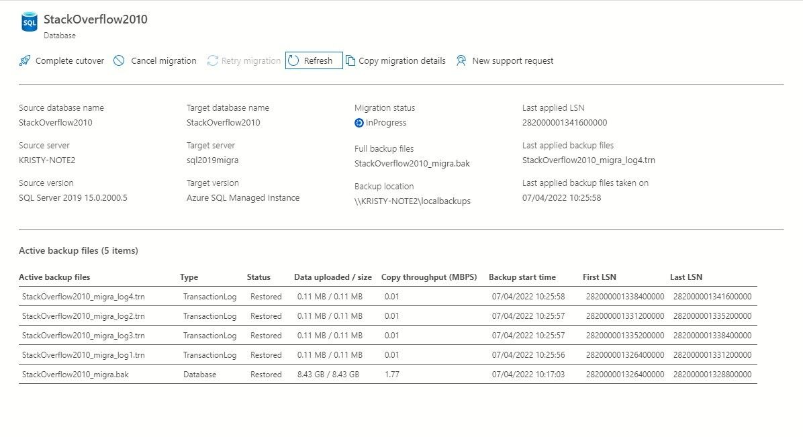Click the Status column header

[x=258, y=277]
